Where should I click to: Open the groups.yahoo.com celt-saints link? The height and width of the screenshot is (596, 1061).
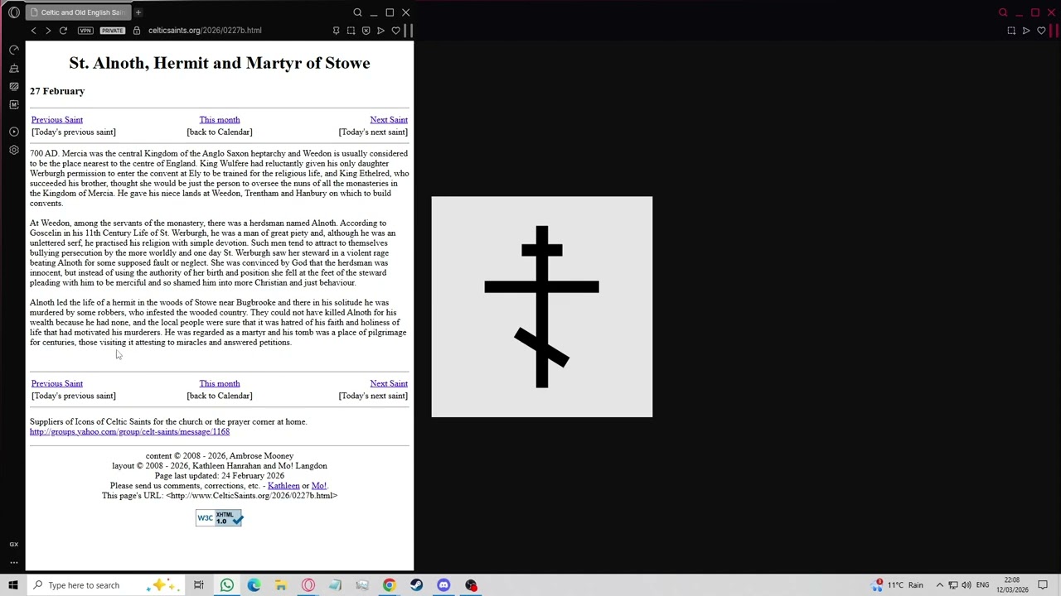(129, 432)
